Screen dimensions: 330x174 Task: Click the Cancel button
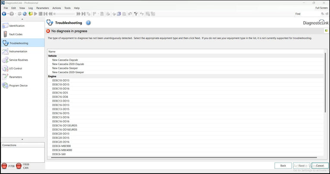319,165
